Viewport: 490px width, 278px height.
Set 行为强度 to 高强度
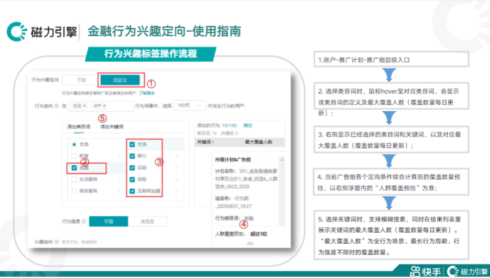(147, 221)
